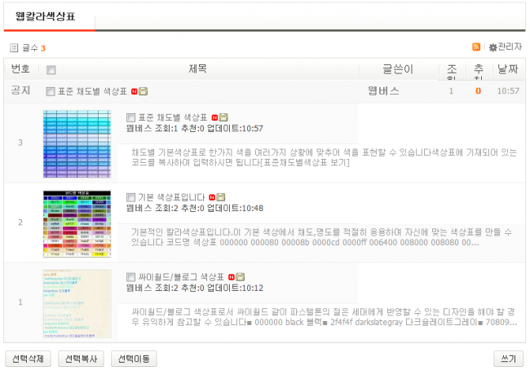Open the beige color list thumbnail of post 1

click(77, 303)
